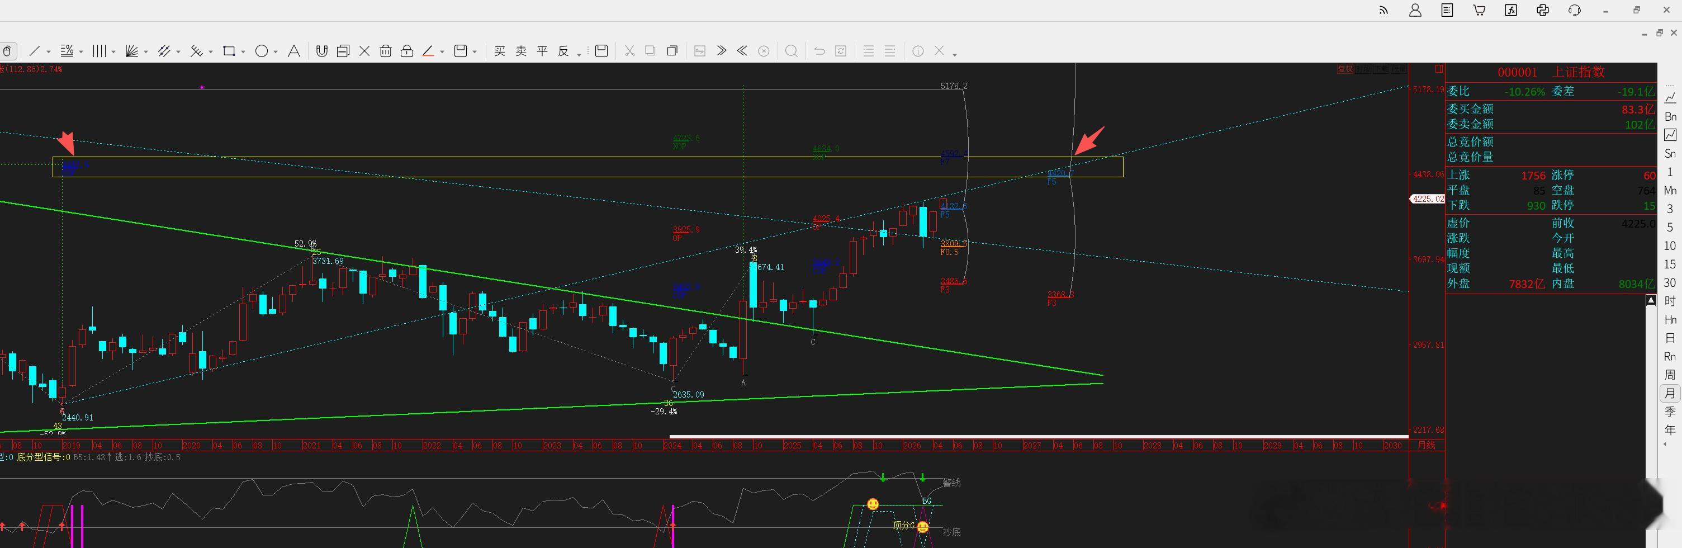Click the undo arrow icon

(819, 51)
